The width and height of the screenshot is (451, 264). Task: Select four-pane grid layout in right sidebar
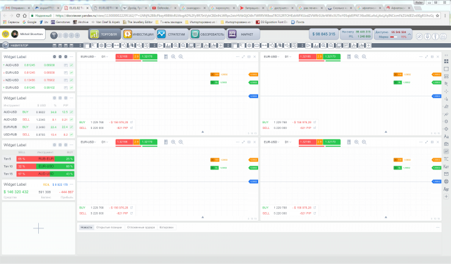tap(446, 61)
